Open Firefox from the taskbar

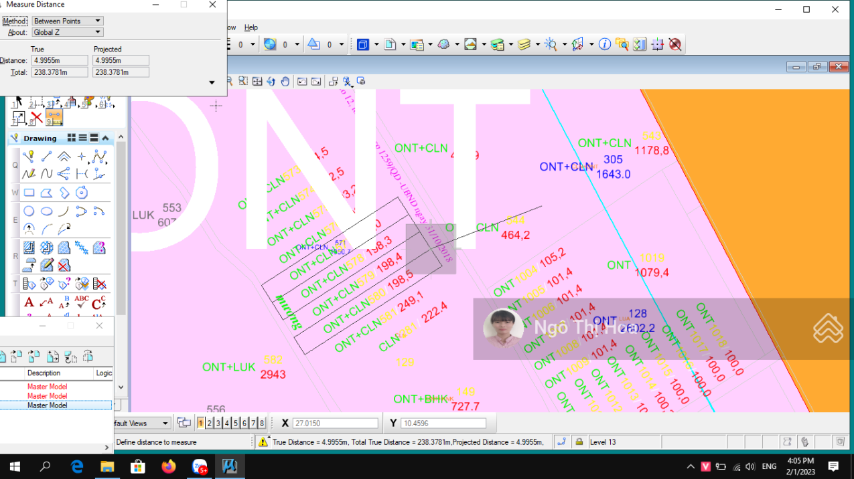point(168,466)
